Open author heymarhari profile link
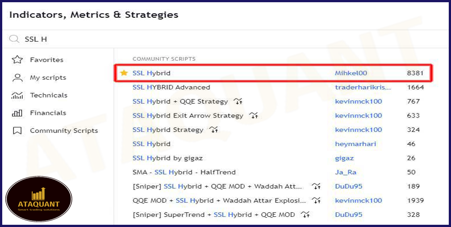 [x=355, y=144]
